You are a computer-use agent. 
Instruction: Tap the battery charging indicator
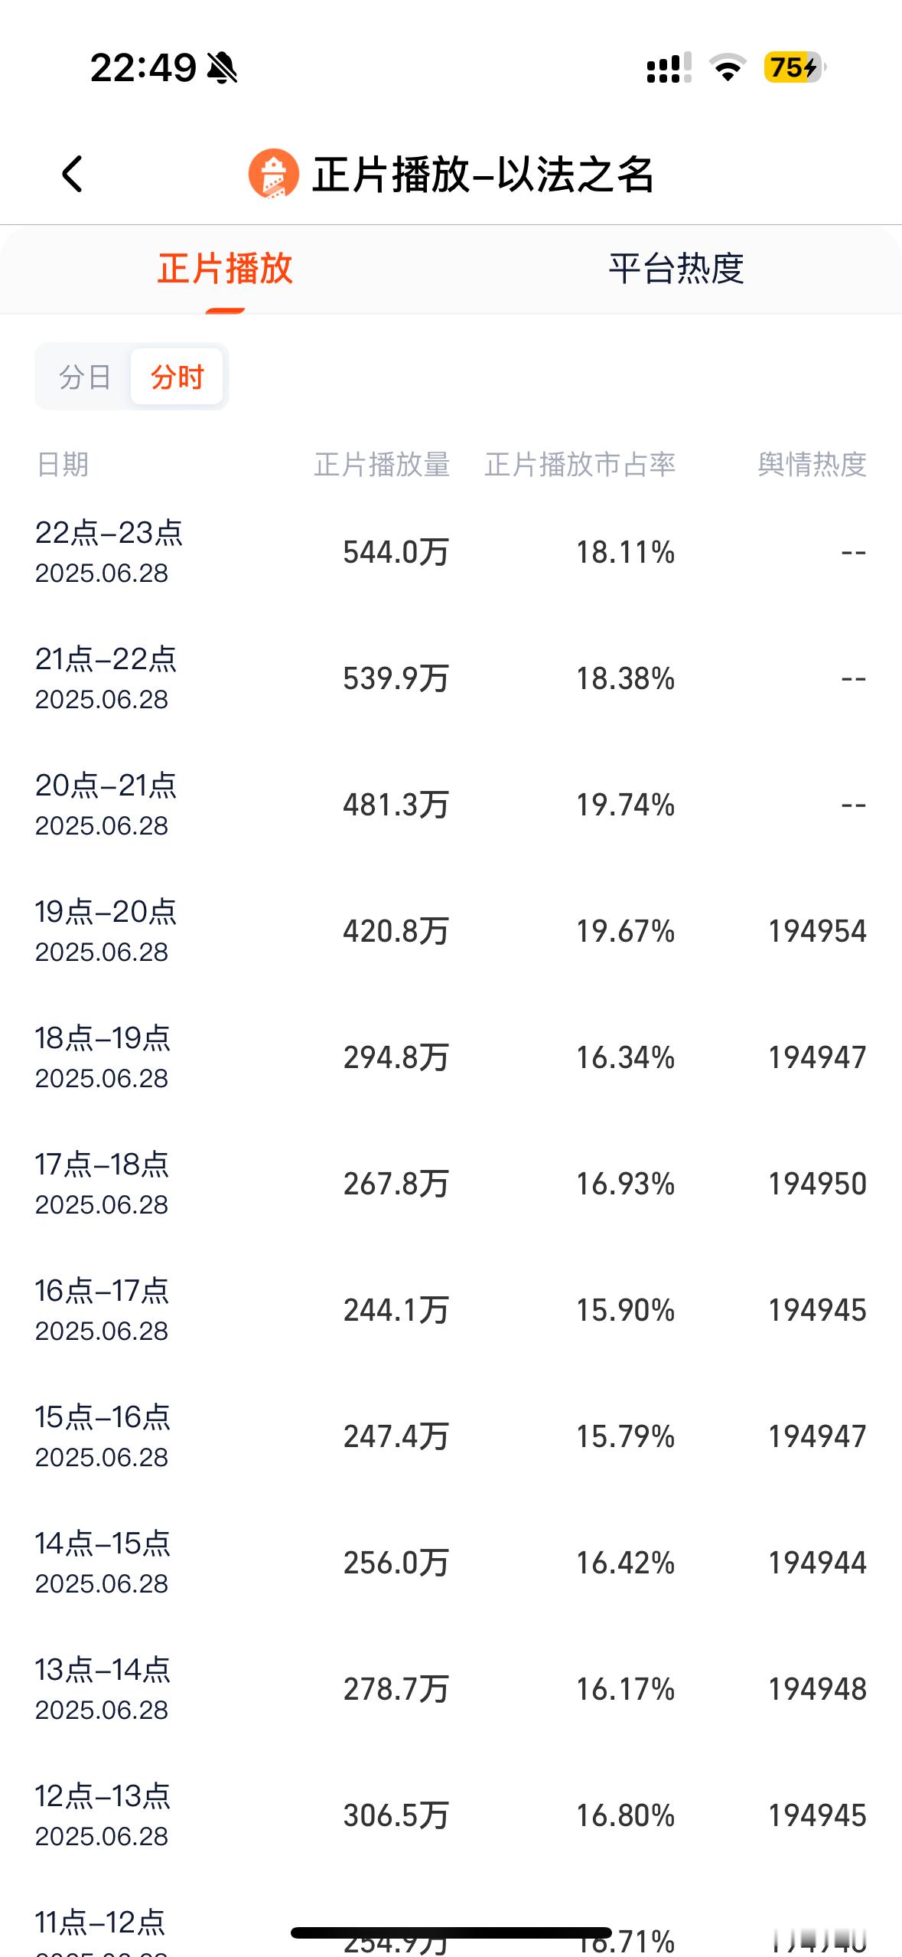pyautogui.click(x=795, y=67)
